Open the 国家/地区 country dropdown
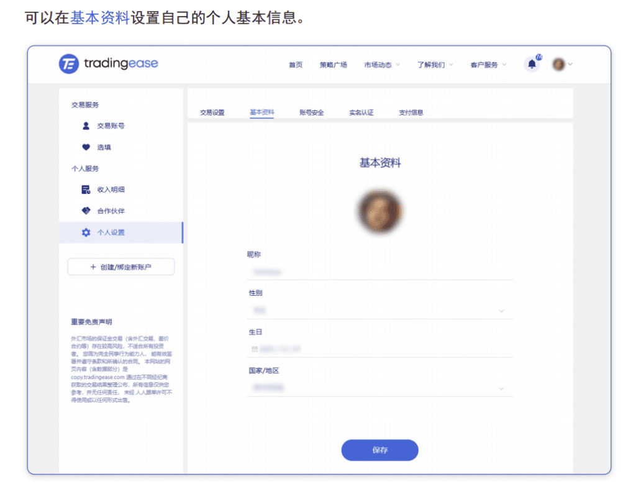The image size is (636, 489). click(380, 388)
